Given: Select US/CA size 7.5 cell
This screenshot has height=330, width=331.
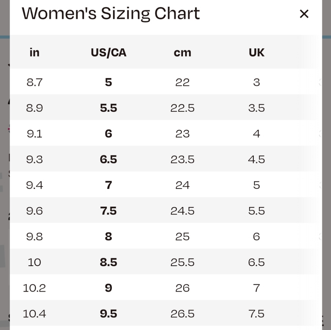Looking at the screenshot, I should [109, 211].
